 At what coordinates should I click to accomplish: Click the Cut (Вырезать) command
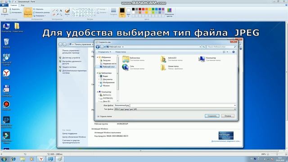[14, 9]
